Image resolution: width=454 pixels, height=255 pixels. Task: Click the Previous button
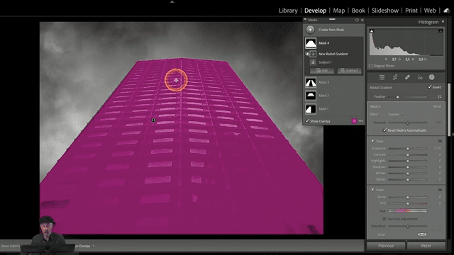click(x=386, y=246)
